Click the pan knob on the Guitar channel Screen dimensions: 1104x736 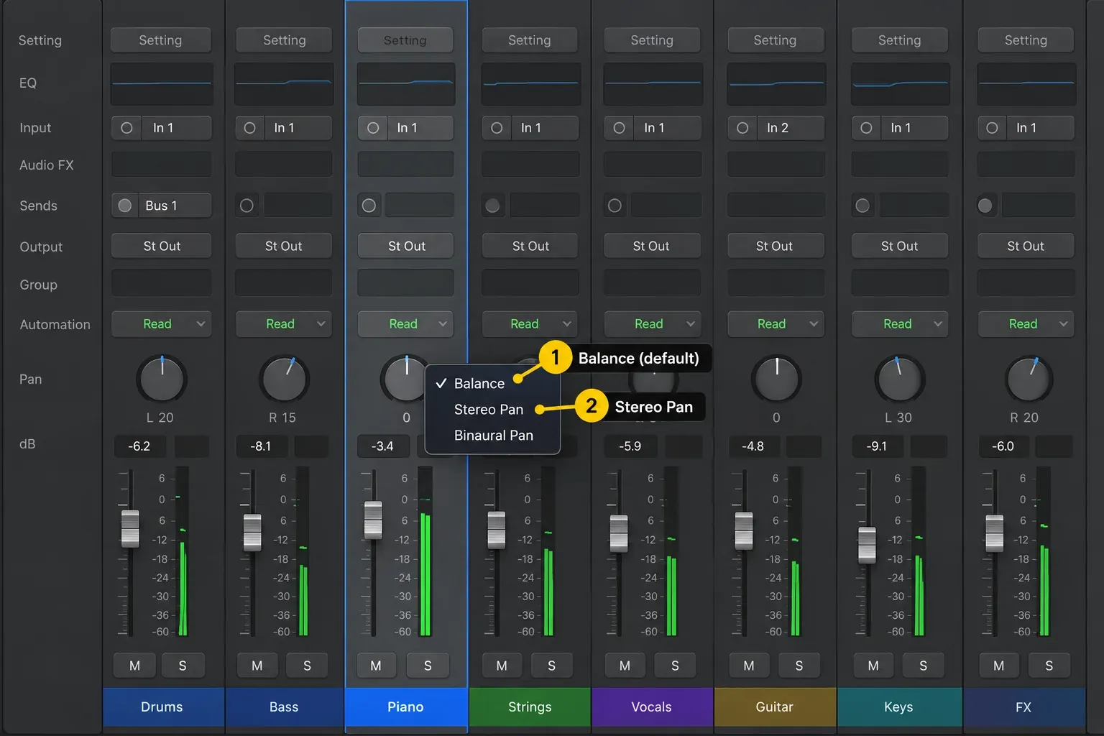click(x=777, y=379)
